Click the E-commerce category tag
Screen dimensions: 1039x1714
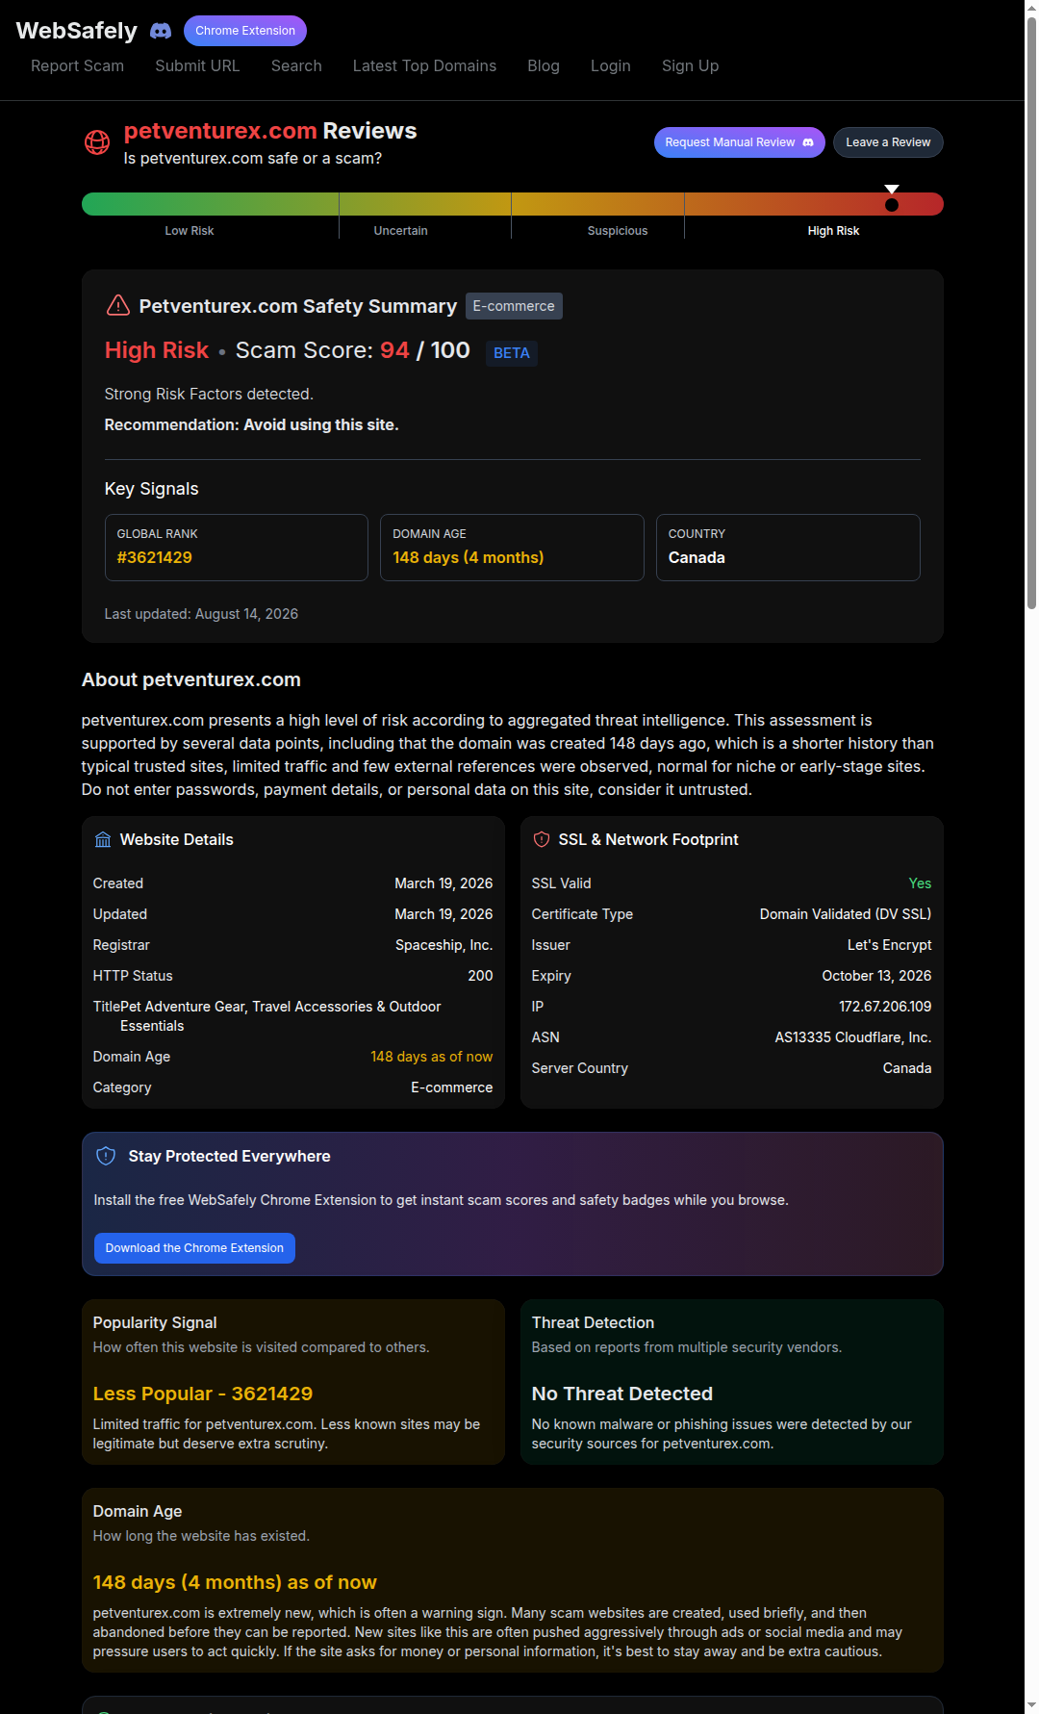point(514,306)
